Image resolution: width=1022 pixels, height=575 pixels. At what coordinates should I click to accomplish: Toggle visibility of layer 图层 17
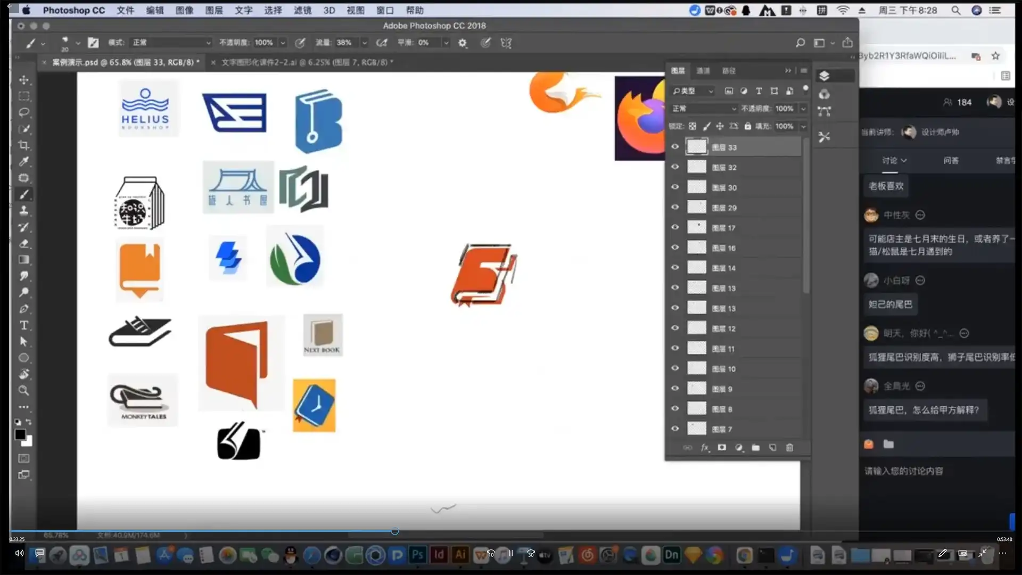click(675, 227)
